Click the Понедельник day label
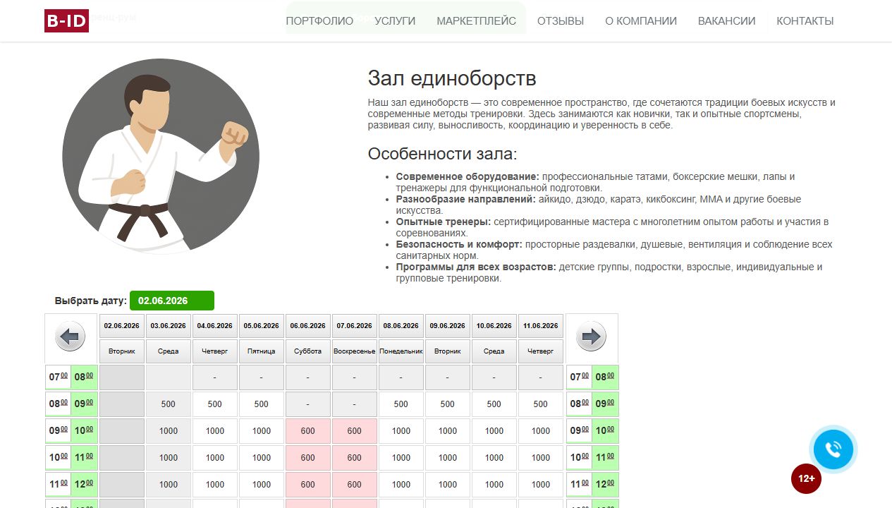This screenshot has width=892, height=508. pos(401,351)
